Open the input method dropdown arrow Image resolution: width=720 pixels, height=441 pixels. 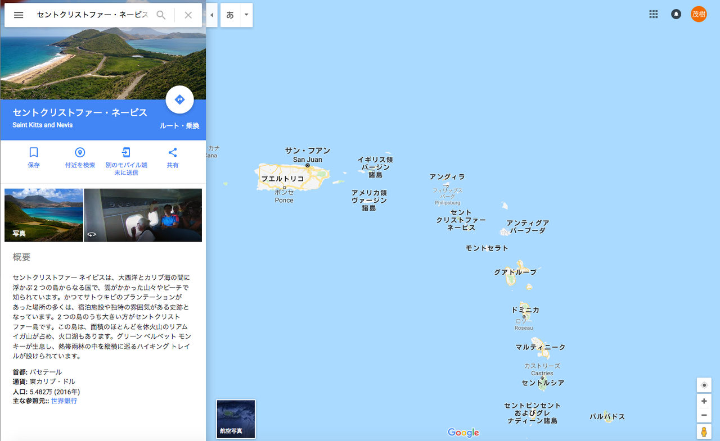(x=246, y=15)
